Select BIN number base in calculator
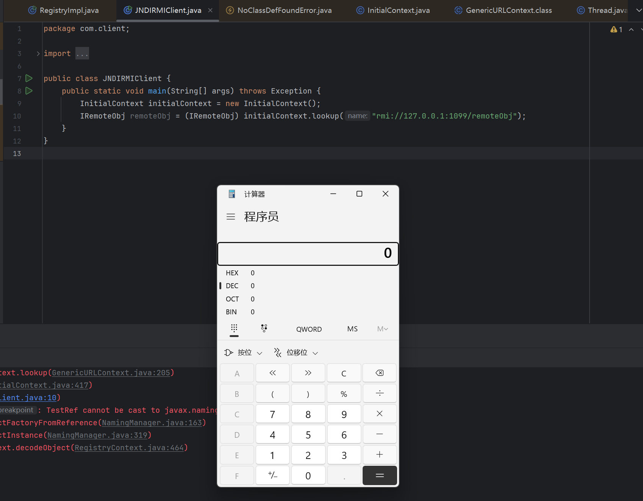 pyautogui.click(x=308, y=312)
